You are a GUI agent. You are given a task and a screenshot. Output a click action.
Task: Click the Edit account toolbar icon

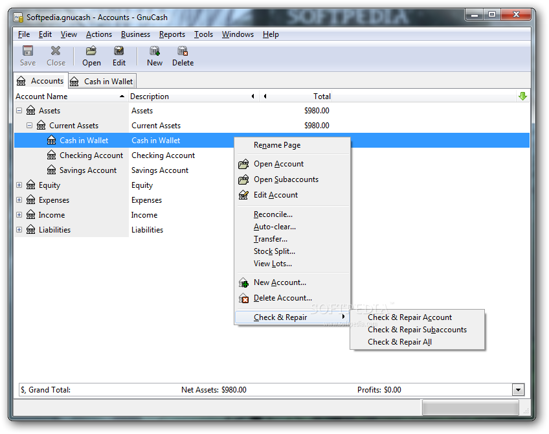(119, 51)
